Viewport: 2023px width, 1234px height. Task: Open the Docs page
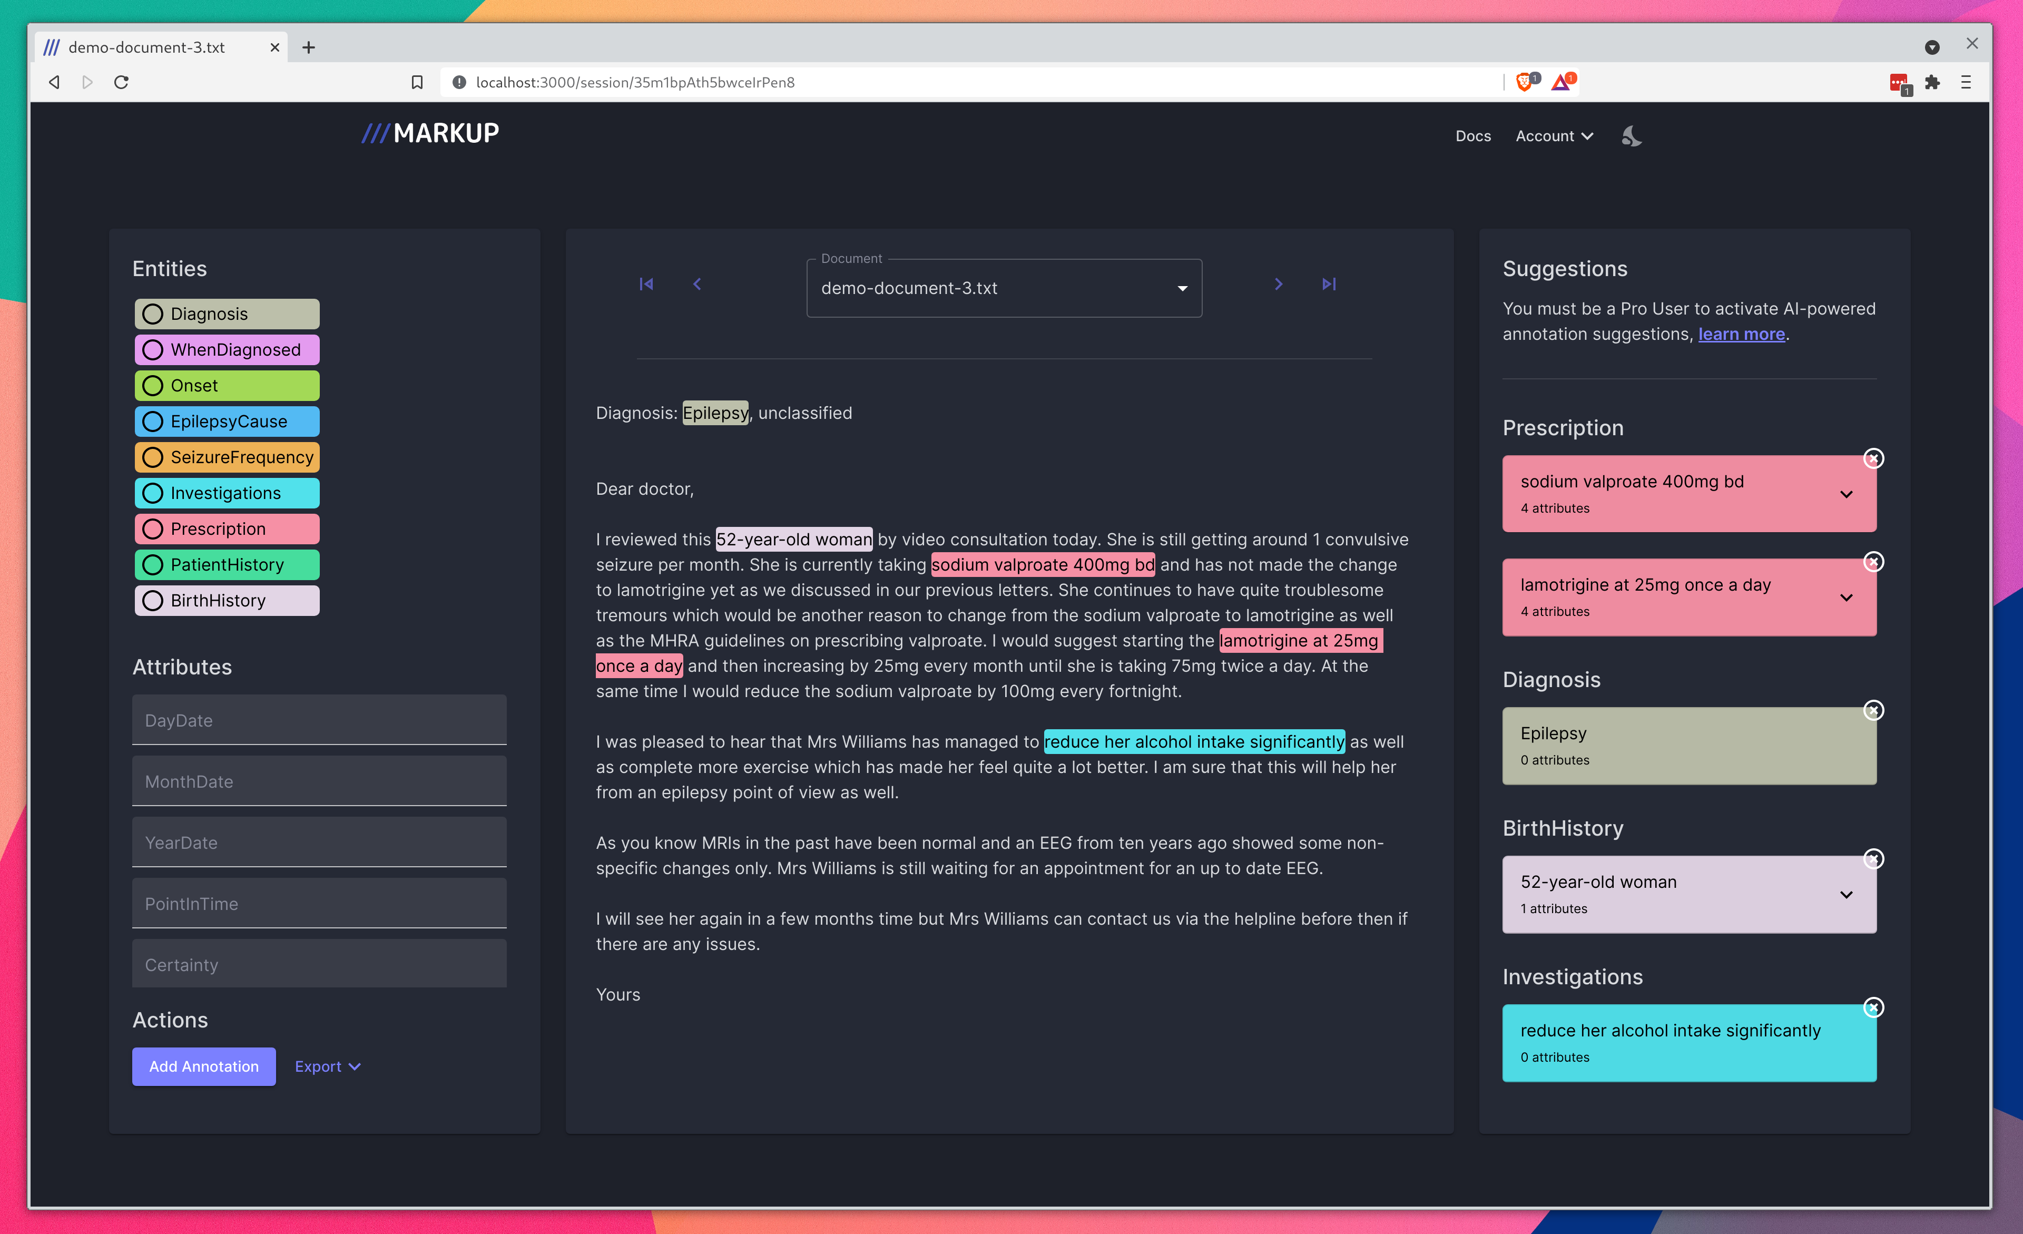click(x=1473, y=136)
